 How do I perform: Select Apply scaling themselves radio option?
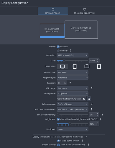point(58,137)
